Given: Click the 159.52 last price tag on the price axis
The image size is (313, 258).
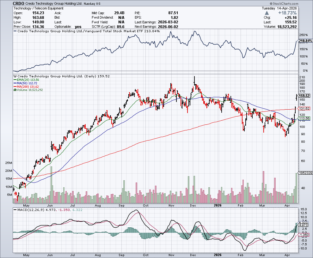Looking at the screenshot, I should (x=304, y=96).
